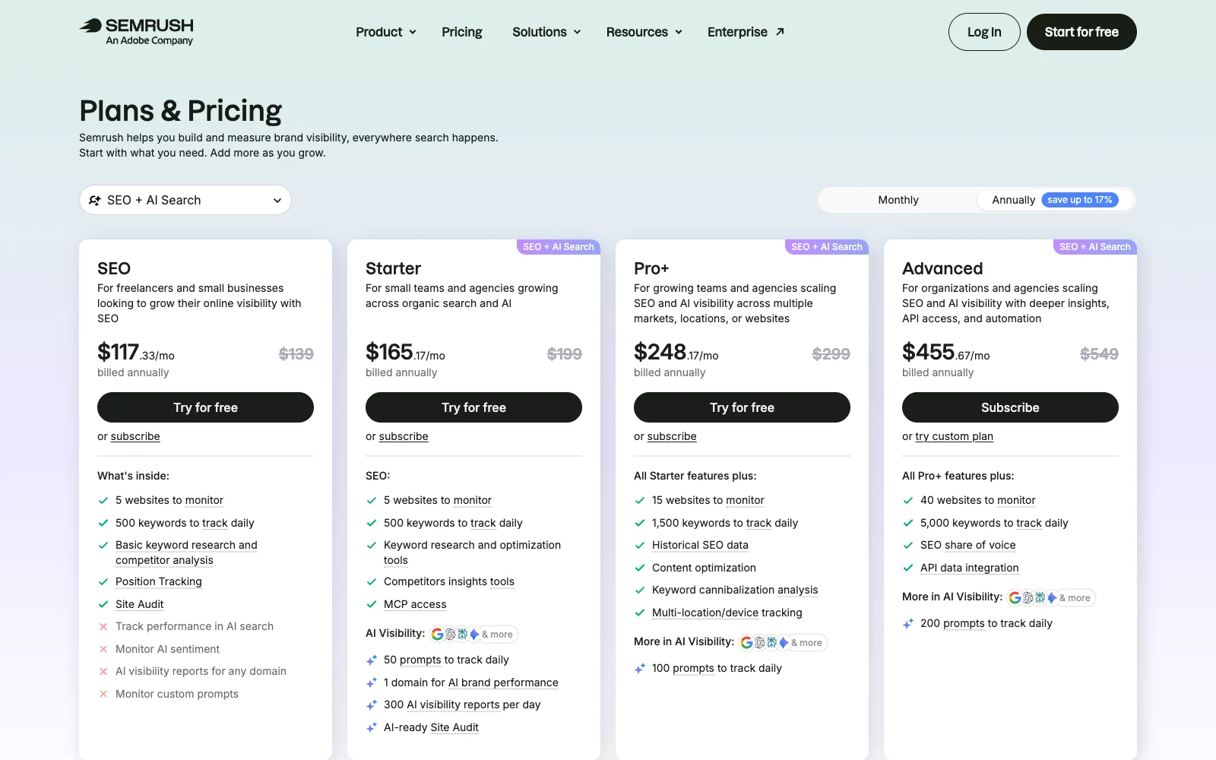Select Monthly billing option
Viewport: 1216px width, 760px height.
(x=898, y=200)
